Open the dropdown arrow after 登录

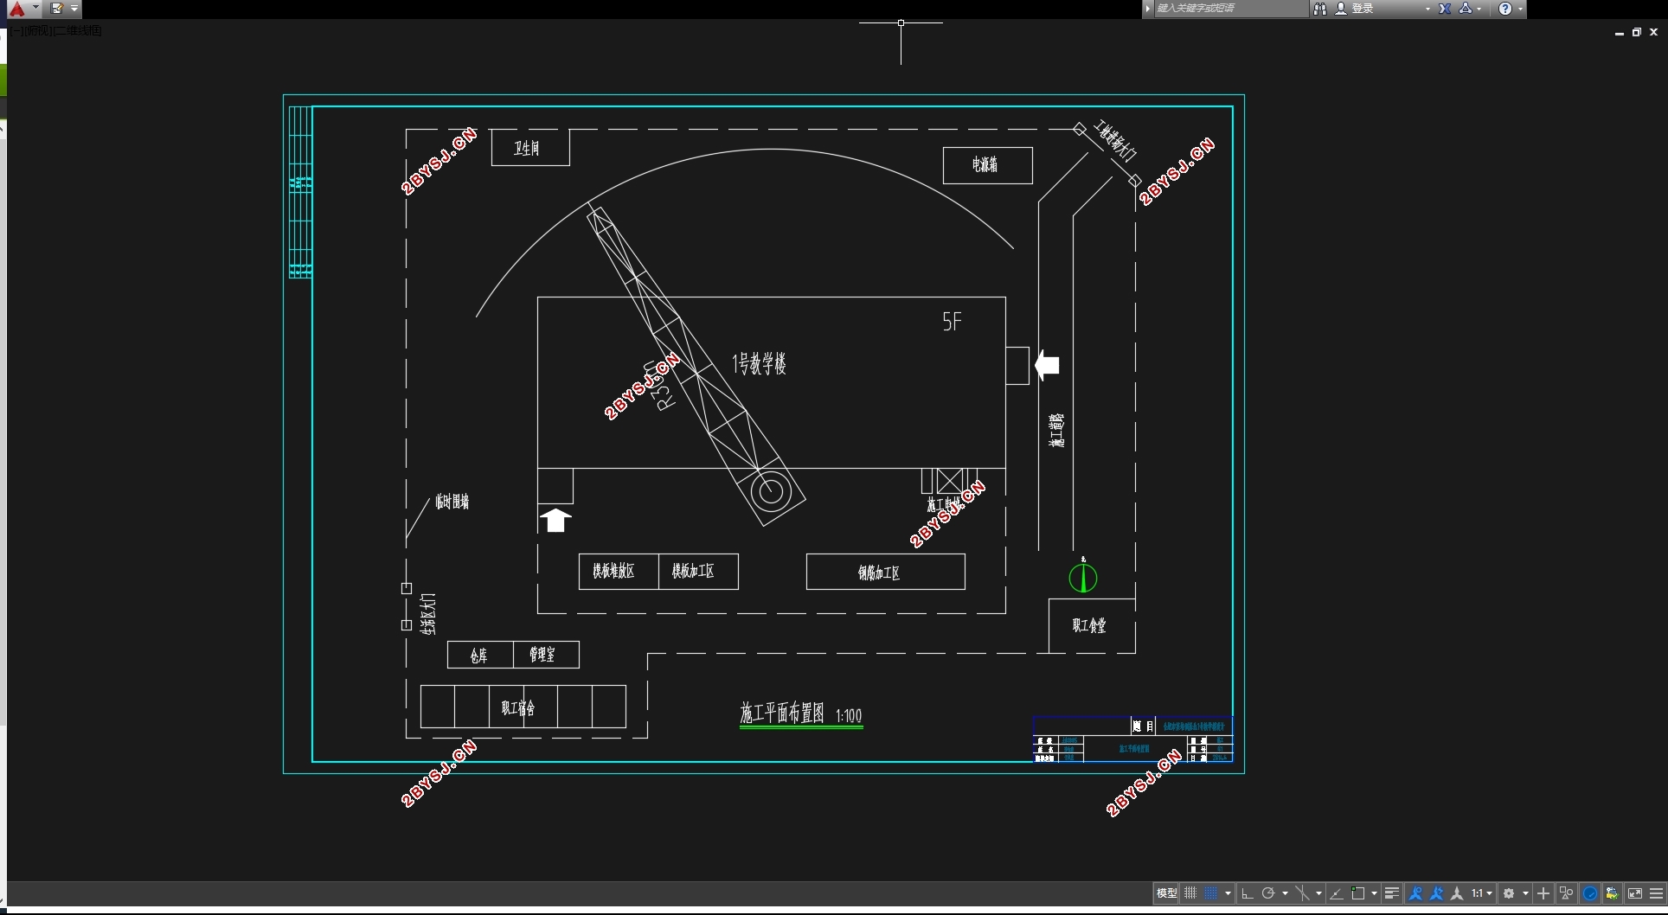(x=1427, y=9)
